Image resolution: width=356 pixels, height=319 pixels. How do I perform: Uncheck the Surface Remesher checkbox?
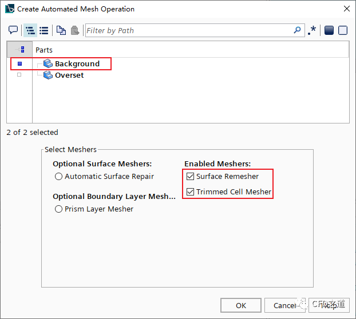pyautogui.click(x=190, y=177)
